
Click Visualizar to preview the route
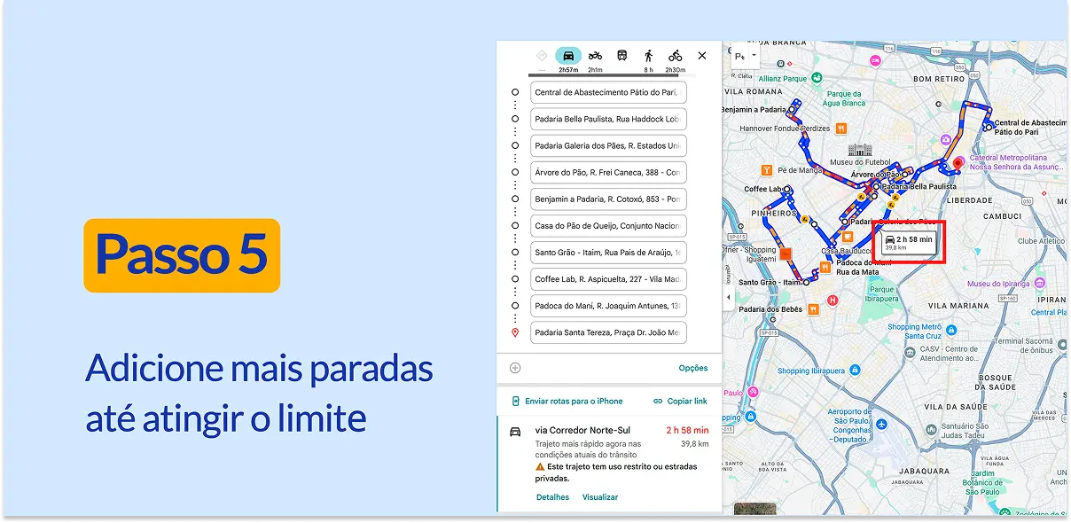(600, 497)
